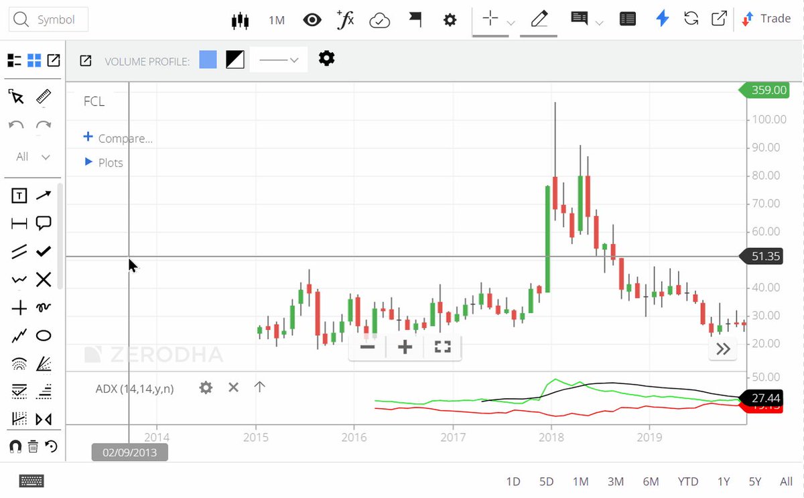
Task: Pop out chart with external link icon
Action: [x=719, y=19]
